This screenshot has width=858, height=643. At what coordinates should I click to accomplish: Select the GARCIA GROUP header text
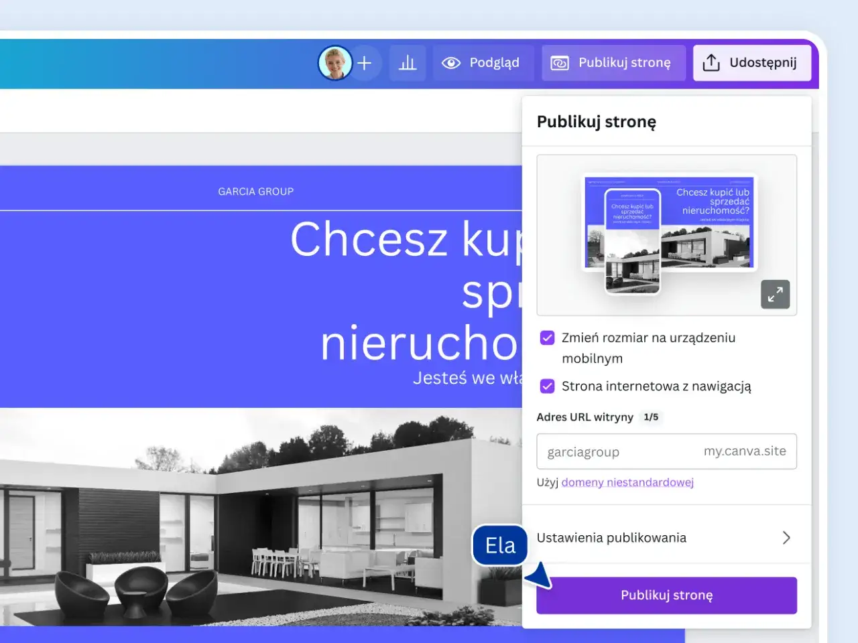click(x=255, y=192)
